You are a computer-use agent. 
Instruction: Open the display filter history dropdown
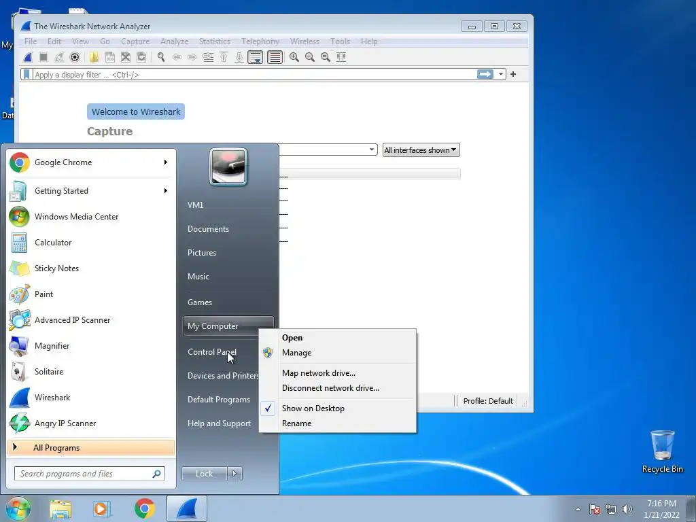(x=501, y=74)
